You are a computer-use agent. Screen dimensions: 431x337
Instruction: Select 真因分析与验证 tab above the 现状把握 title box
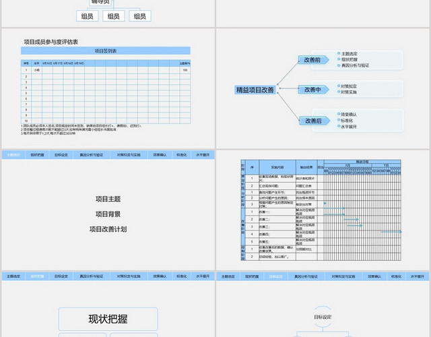[x=92, y=276]
